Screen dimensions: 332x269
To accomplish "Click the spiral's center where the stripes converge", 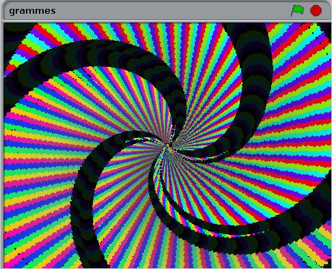I will pos(168,145).
